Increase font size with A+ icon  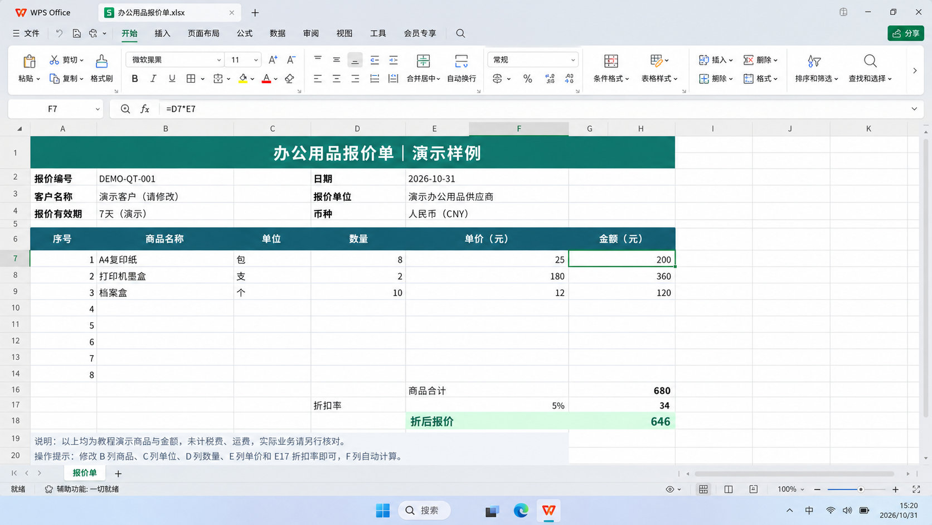[273, 60]
